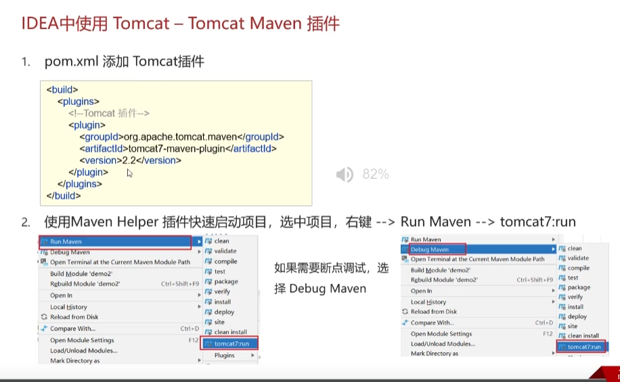620x382 pixels.
Task: Click the version 2.2 line in code
Action: point(131,161)
